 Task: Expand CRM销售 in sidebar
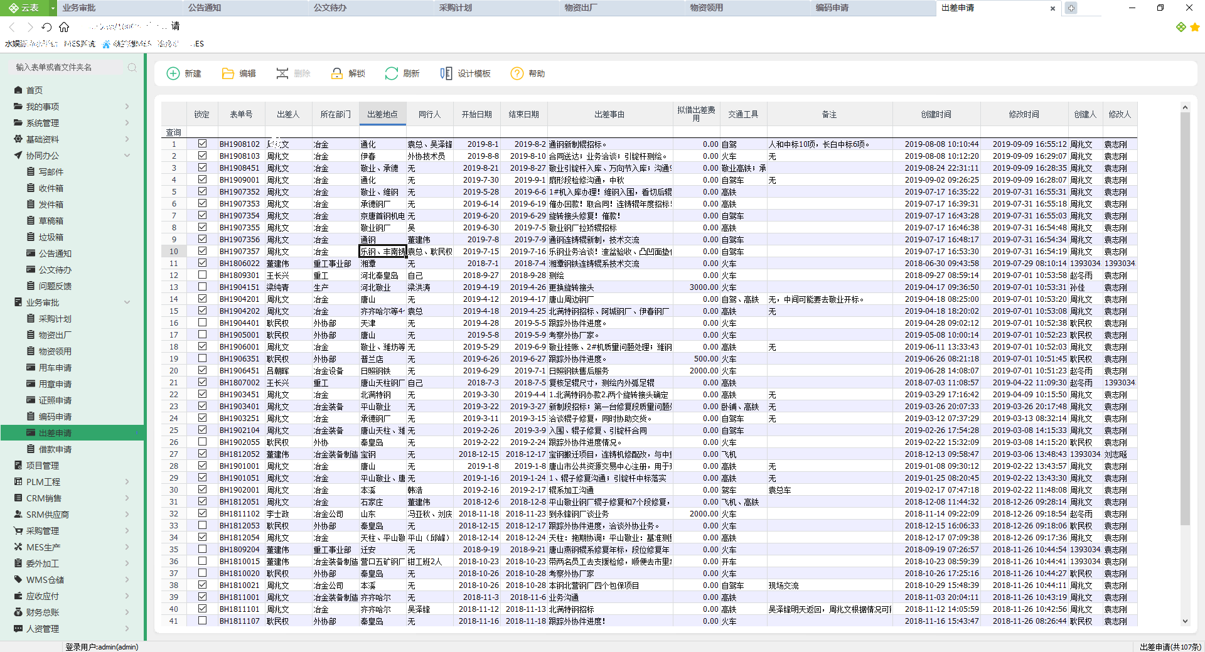[127, 498]
